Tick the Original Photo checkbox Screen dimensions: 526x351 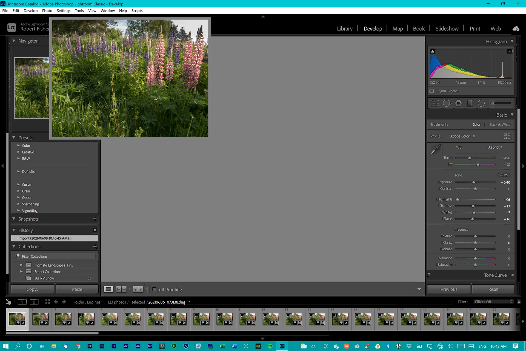[432, 91]
